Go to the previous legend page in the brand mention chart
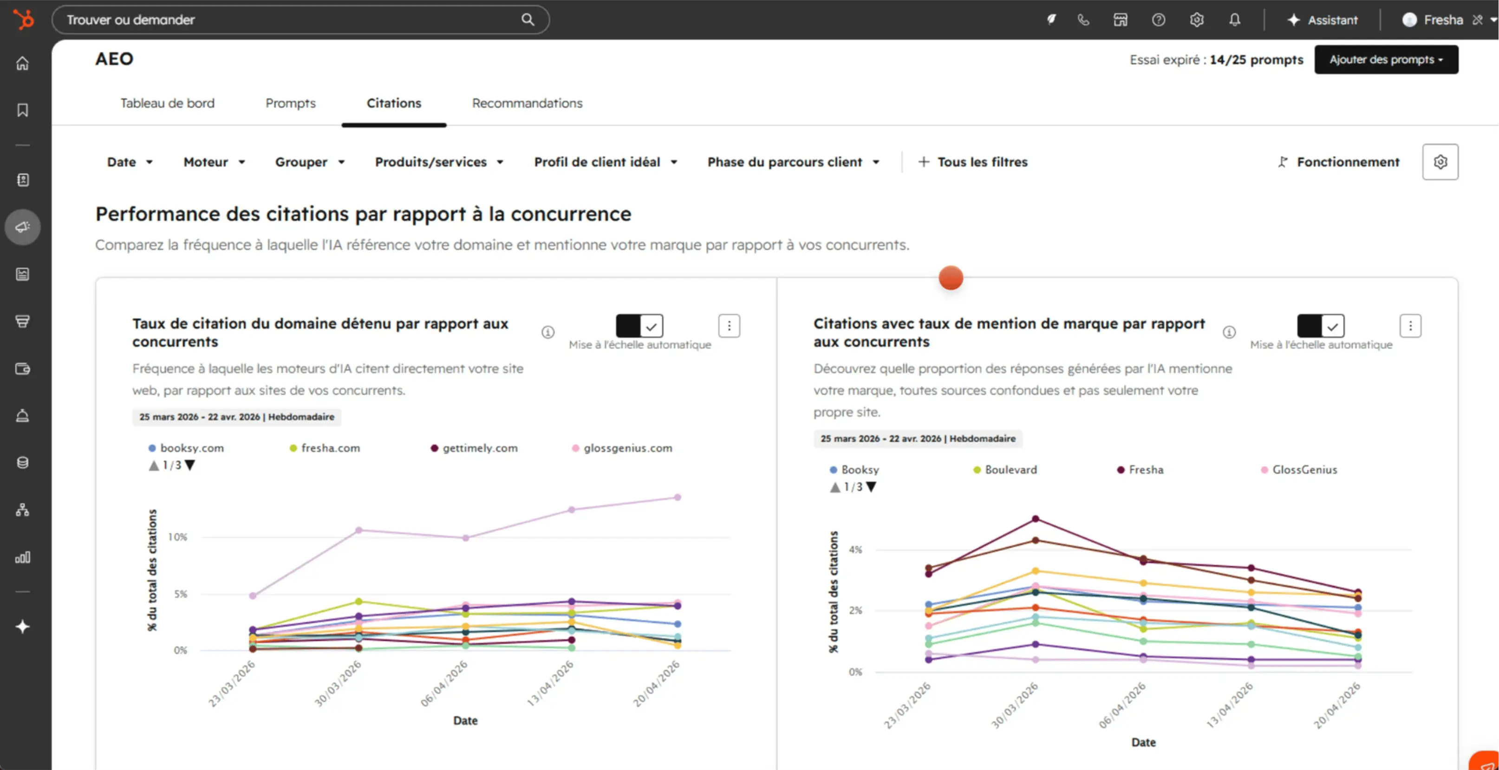 [835, 487]
